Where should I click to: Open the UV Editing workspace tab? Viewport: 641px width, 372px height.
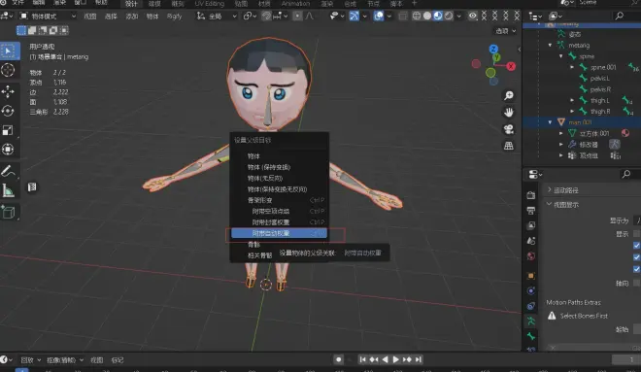pos(210,4)
